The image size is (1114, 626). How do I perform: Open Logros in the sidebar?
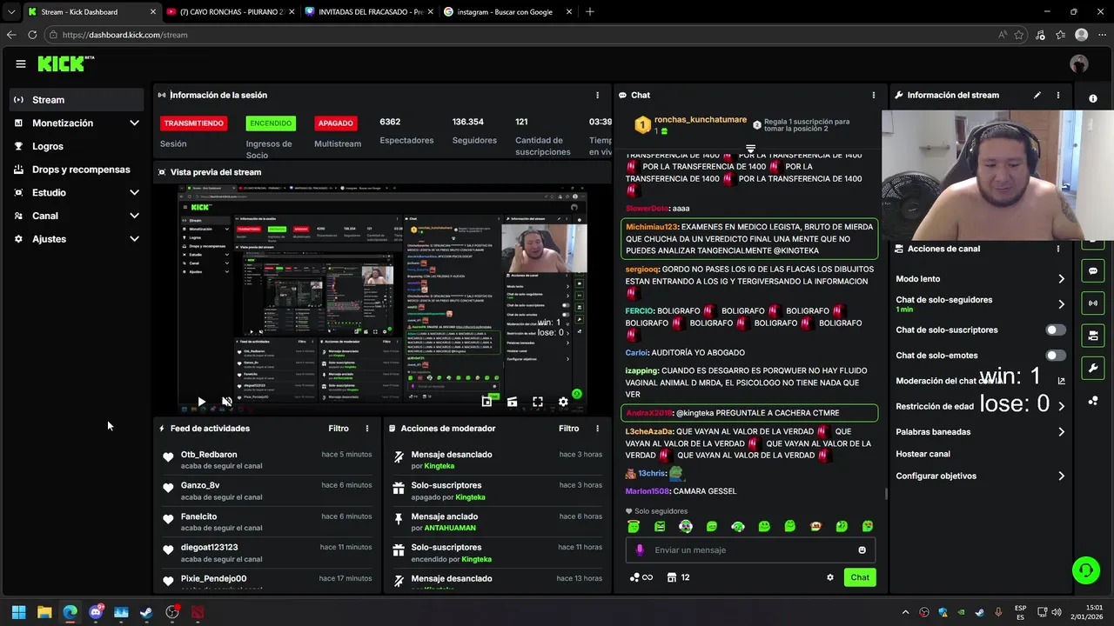click(x=77, y=146)
